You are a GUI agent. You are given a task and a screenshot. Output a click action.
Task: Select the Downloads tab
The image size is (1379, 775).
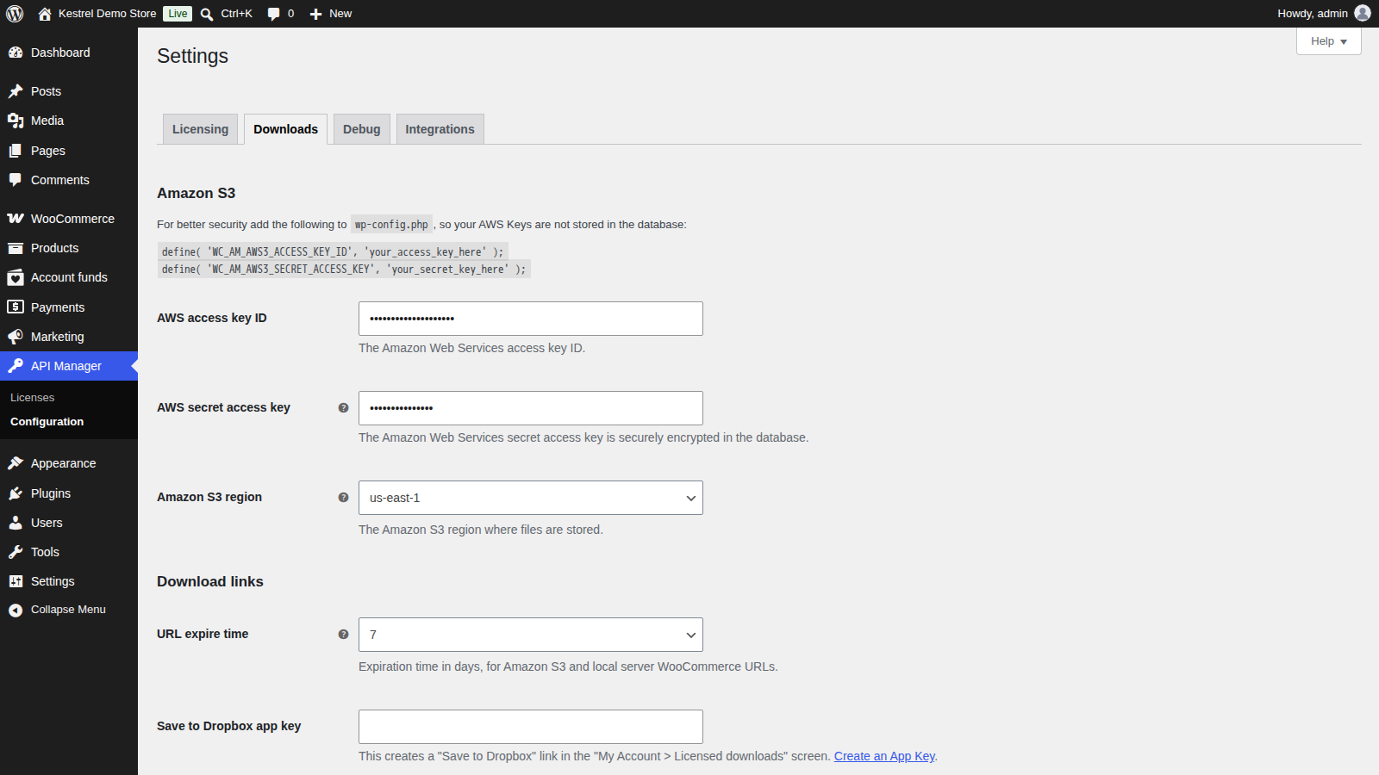point(285,129)
